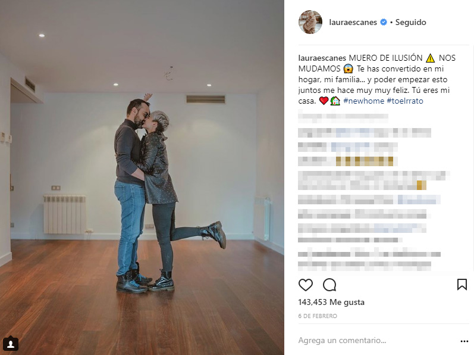Click the warning sign emoji in the caption
The width and height of the screenshot is (474, 355).
430,58
